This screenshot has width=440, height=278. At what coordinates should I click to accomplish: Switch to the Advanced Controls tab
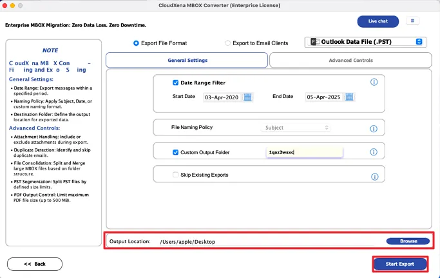[350, 60]
